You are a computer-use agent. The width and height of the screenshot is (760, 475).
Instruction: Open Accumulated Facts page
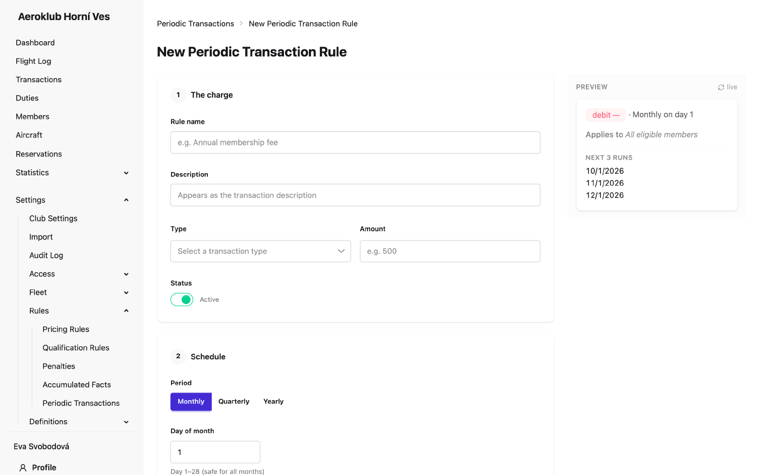77,385
